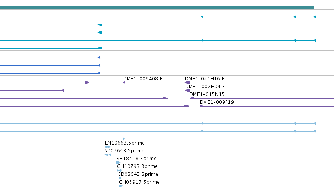
Task: Select the EST feature below RH18418.3prime
Action: click(x=119, y=163)
